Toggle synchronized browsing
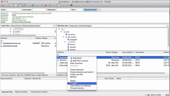Screen dimensions: 170x96 67,5
